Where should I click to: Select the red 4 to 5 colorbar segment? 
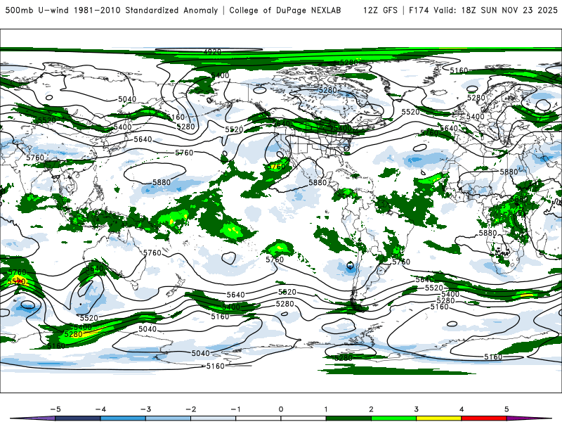[x=484, y=418]
